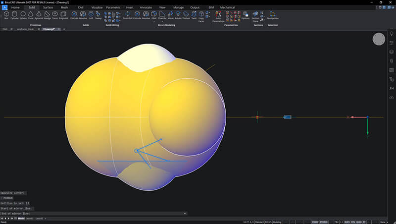Open the function fx panel in right sidebar
The height and width of the screenshot is (224, 396).
coord(392,88)
